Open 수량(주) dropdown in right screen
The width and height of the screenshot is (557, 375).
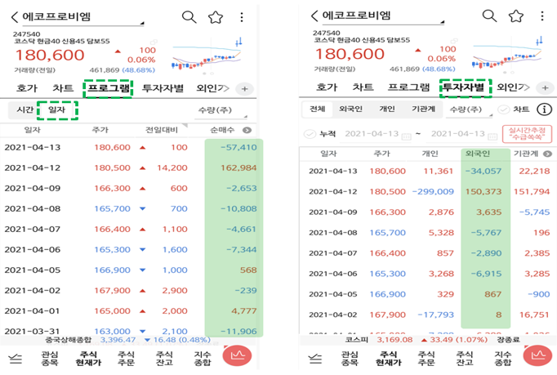470,109
